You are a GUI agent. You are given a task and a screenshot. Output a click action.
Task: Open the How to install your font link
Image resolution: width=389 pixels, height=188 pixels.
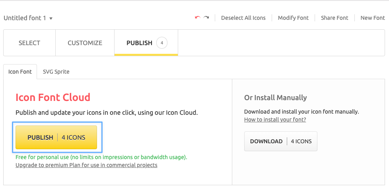(275, 120)
